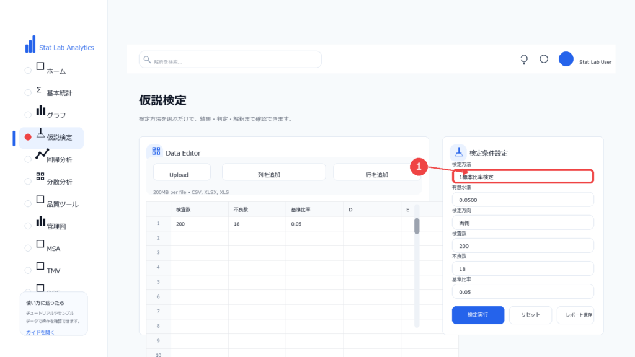Click the 列を追加 button

273,172
